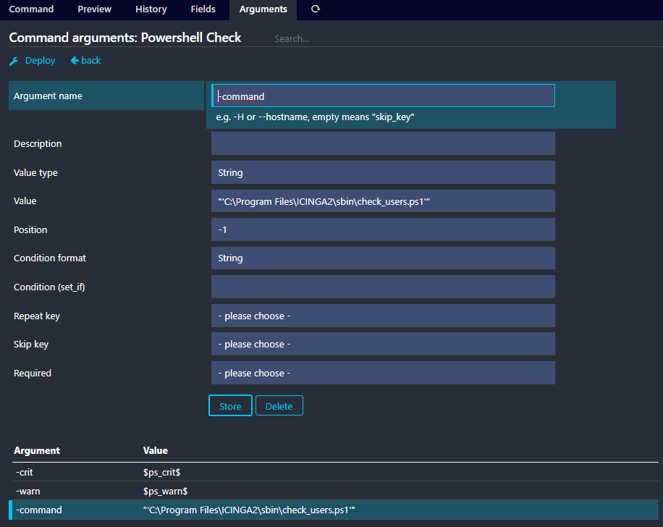The image size is (663, 527).
Task: Open the Preview tab
Action: pyautogui.click(x=94, y=9)
